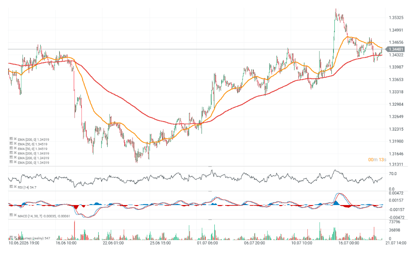Click the 01.07 06:00 time axis label
The width and height of the screenshot is (412, 253).
pos(208,243)
